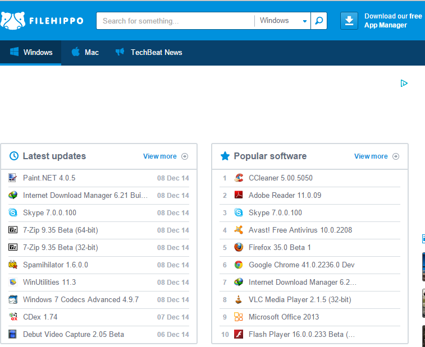Open 7-Zip 9.35 Beta (32-bit) link
Screen dimensions: 425x347
pyautogui.click(x=61, y=247)
